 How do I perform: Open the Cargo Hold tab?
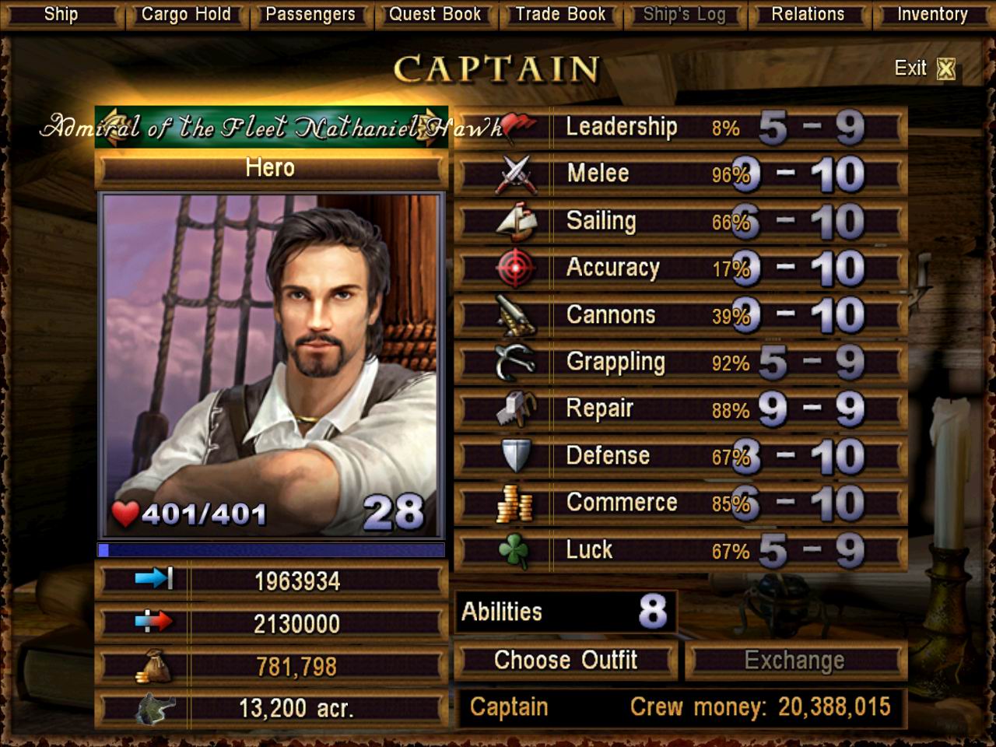186,14
